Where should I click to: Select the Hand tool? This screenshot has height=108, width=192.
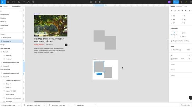pos(28,2)
